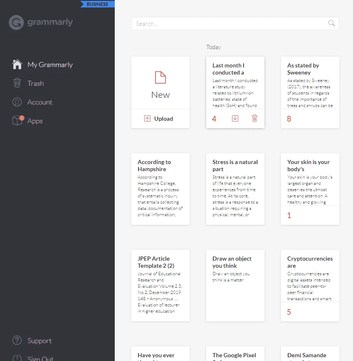Go to Account settings
353x361 pixels.
[x=40, y=102]
